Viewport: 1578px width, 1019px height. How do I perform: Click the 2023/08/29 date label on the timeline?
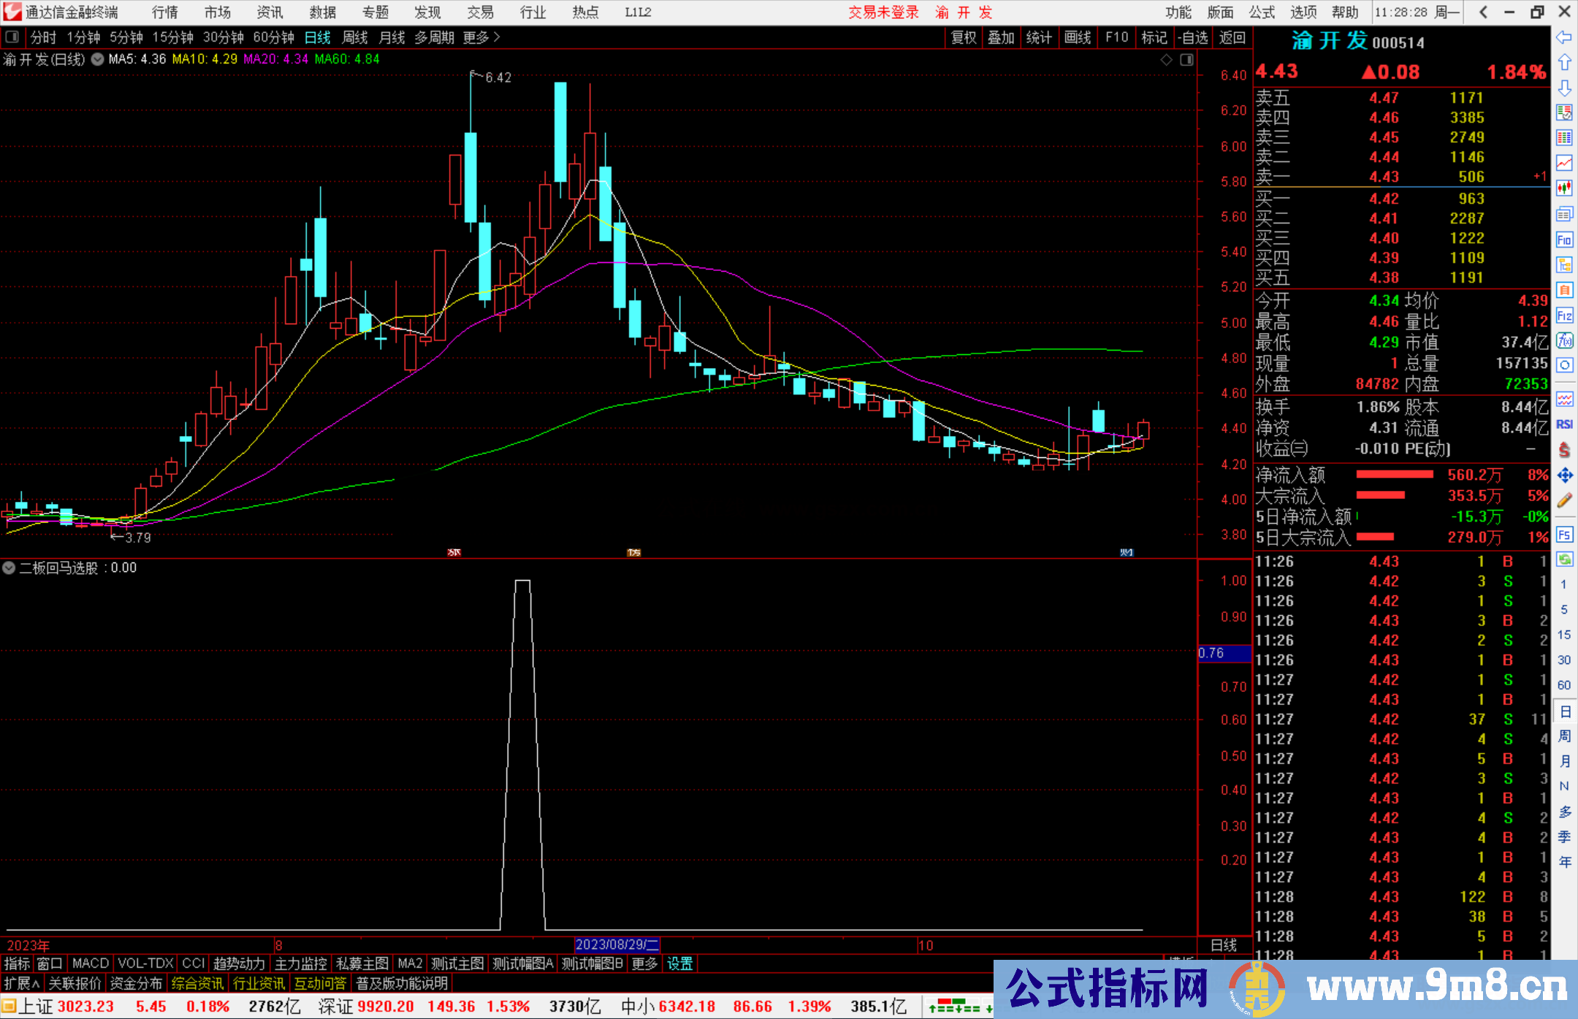(x=617, y=944)
